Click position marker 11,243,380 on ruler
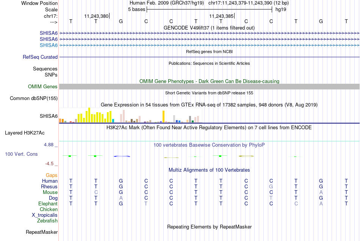360x241 pixels. click(96, 16)
